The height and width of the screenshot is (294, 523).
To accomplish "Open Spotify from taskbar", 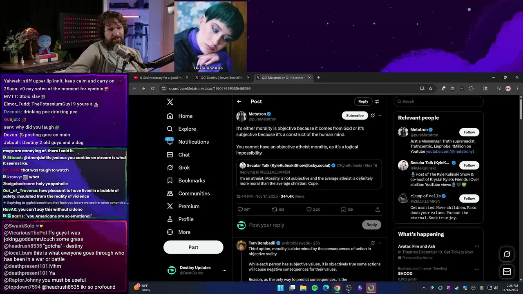I will [315, 288].
